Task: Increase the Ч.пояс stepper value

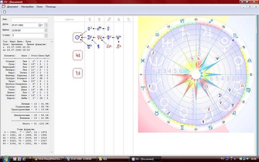Action: coord(46,34)
